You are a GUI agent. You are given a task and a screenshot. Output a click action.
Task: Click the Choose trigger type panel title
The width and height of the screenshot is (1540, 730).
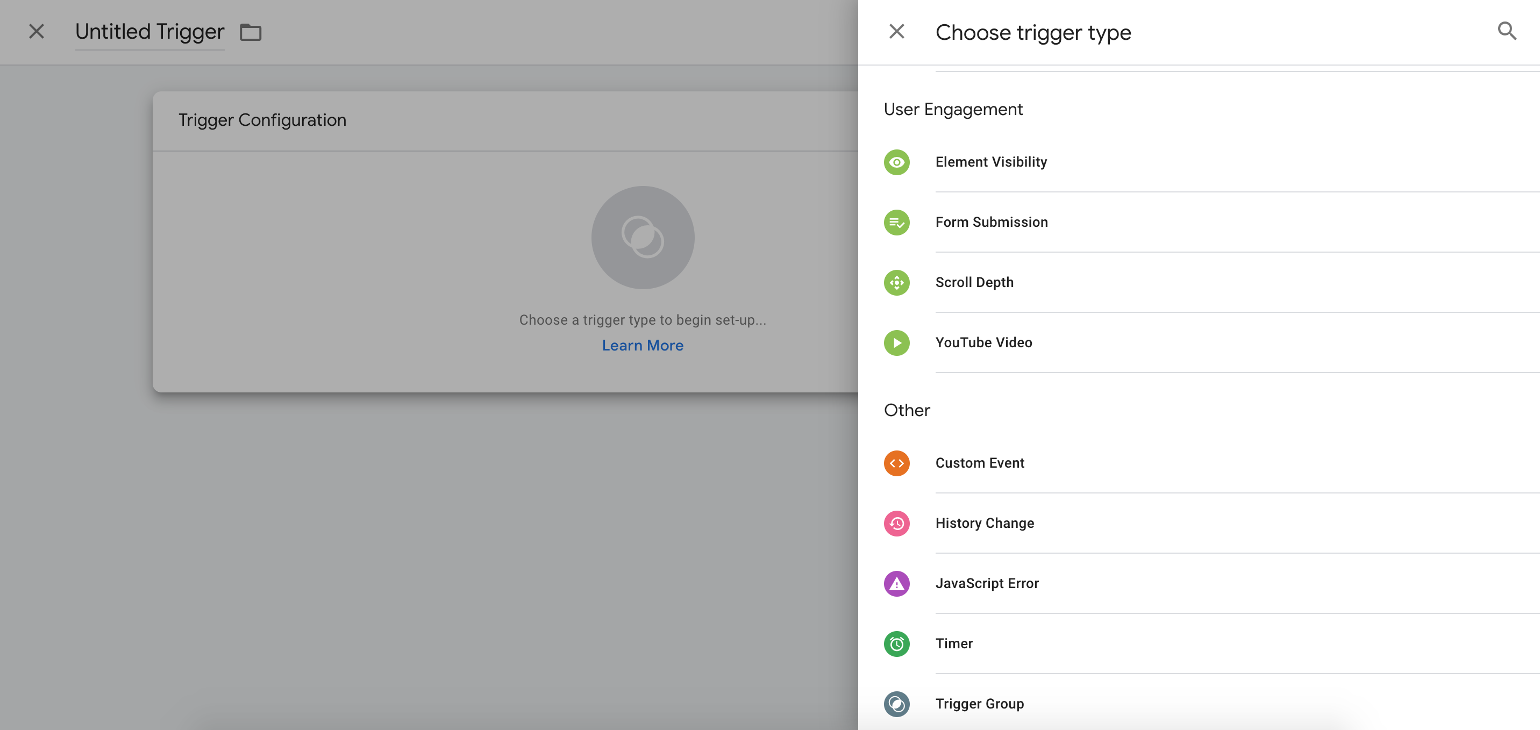1033,32
